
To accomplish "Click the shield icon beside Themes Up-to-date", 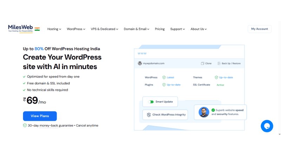I will [216, 77].
